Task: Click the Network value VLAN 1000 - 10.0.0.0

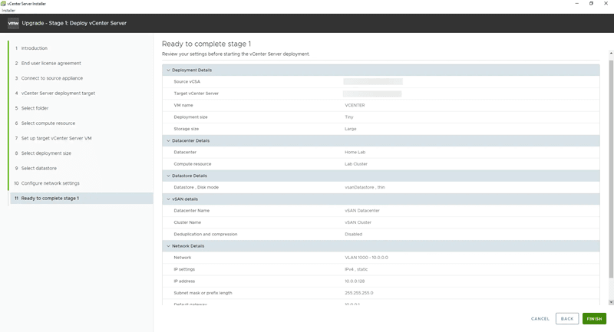Action: (x=367, y=258)
